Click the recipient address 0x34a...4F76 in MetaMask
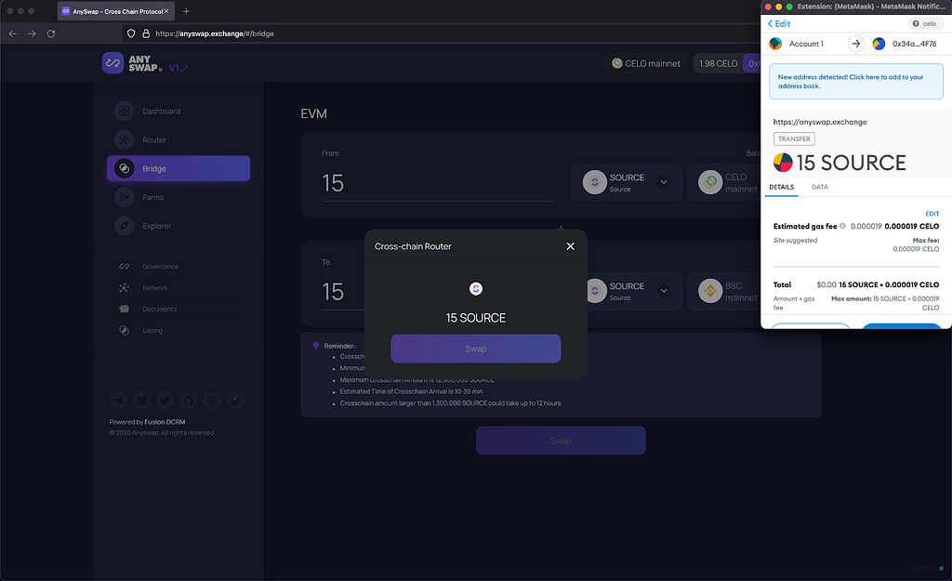The image size is (952, 581). point(915,44)
